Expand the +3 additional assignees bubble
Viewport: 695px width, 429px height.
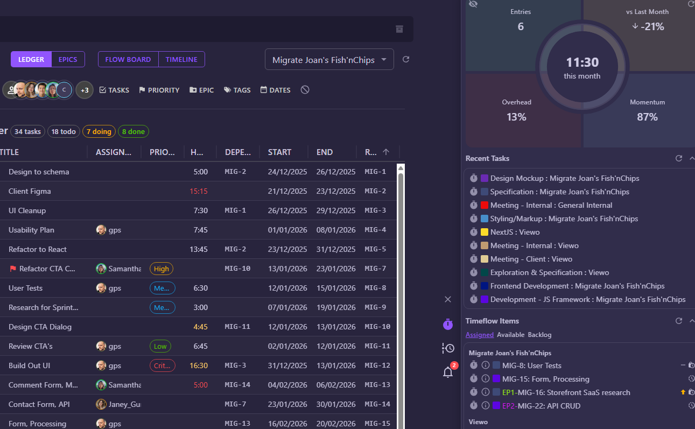tap(84, 90)
